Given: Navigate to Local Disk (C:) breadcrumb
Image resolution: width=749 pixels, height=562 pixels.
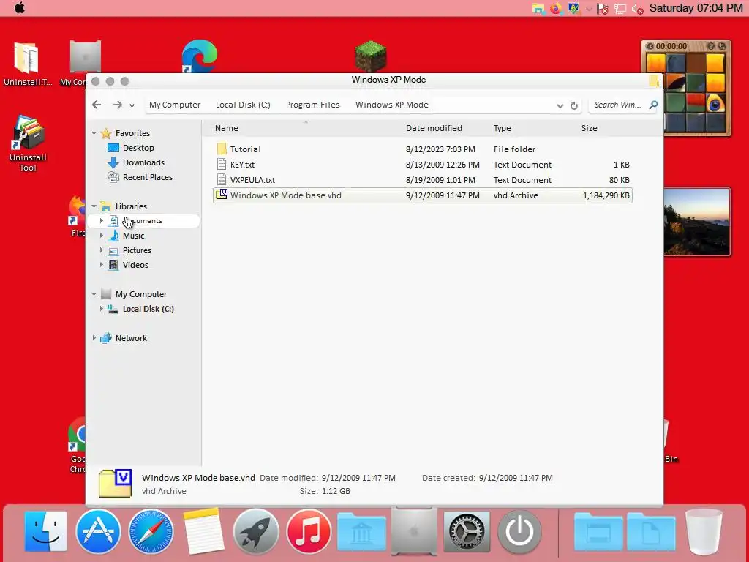Looking at the screenshot, I should point(243,105).
